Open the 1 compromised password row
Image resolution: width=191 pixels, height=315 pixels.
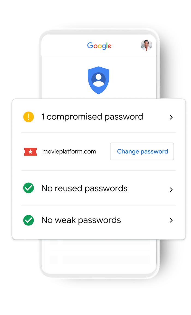[99, 117]
